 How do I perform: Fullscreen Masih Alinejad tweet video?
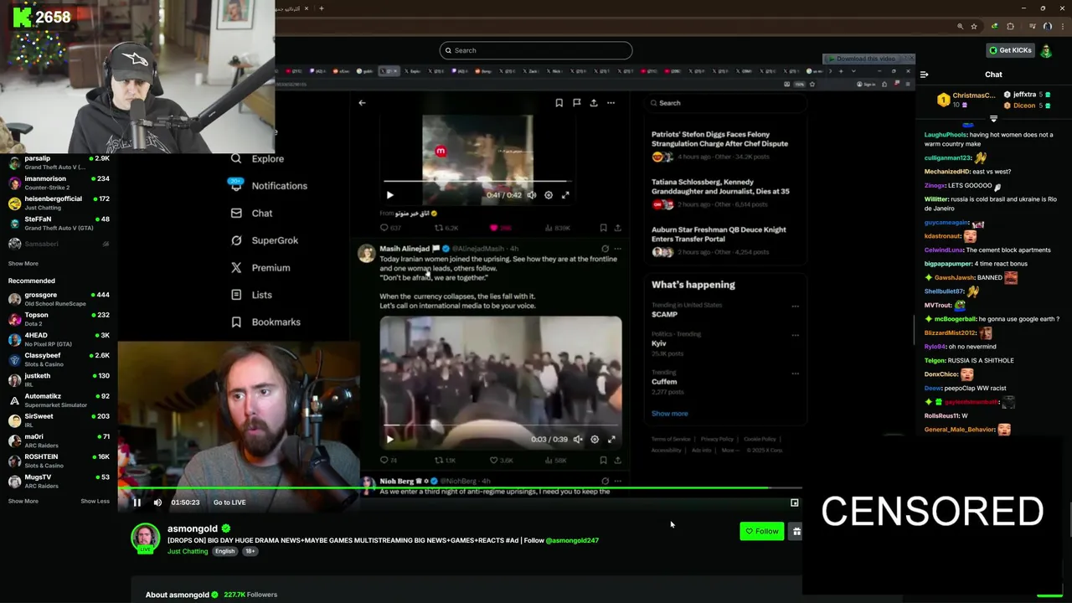tap(611, 440)
